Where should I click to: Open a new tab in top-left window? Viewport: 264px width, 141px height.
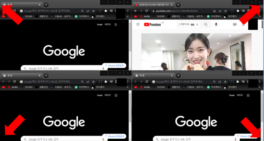click(46, 5)
